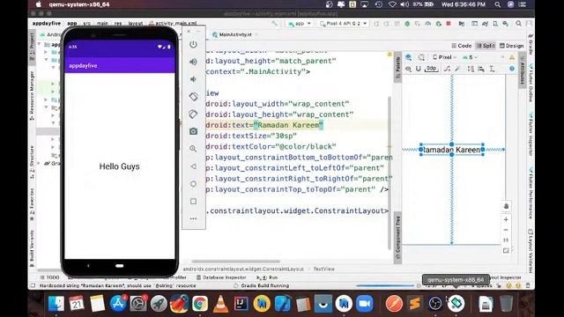Image resolution: width=564 pixels, height=317 pixels.
Task: Toggle the view options eye icon
Action: pyautogui.click(x=409, y=69)
